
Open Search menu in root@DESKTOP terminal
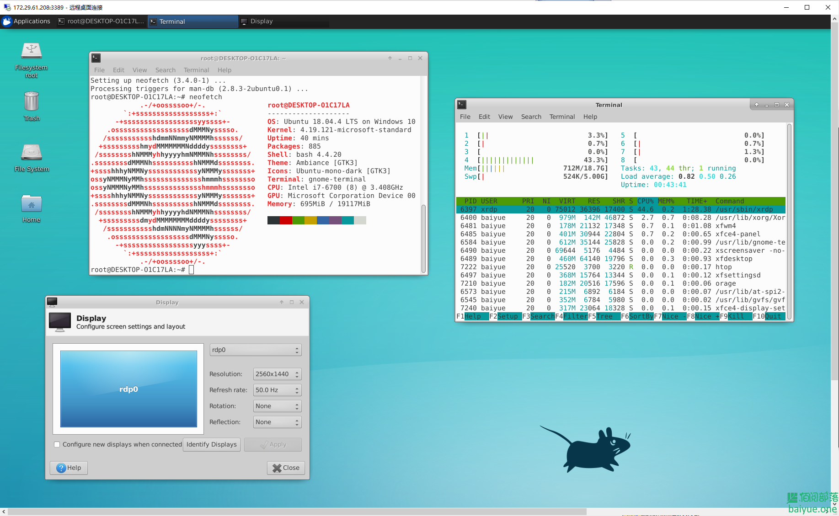[165, 70]
